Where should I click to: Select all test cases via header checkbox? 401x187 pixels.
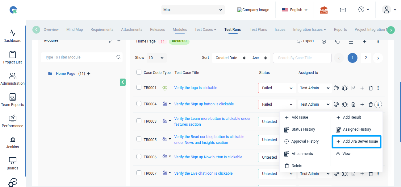point(139,72)
